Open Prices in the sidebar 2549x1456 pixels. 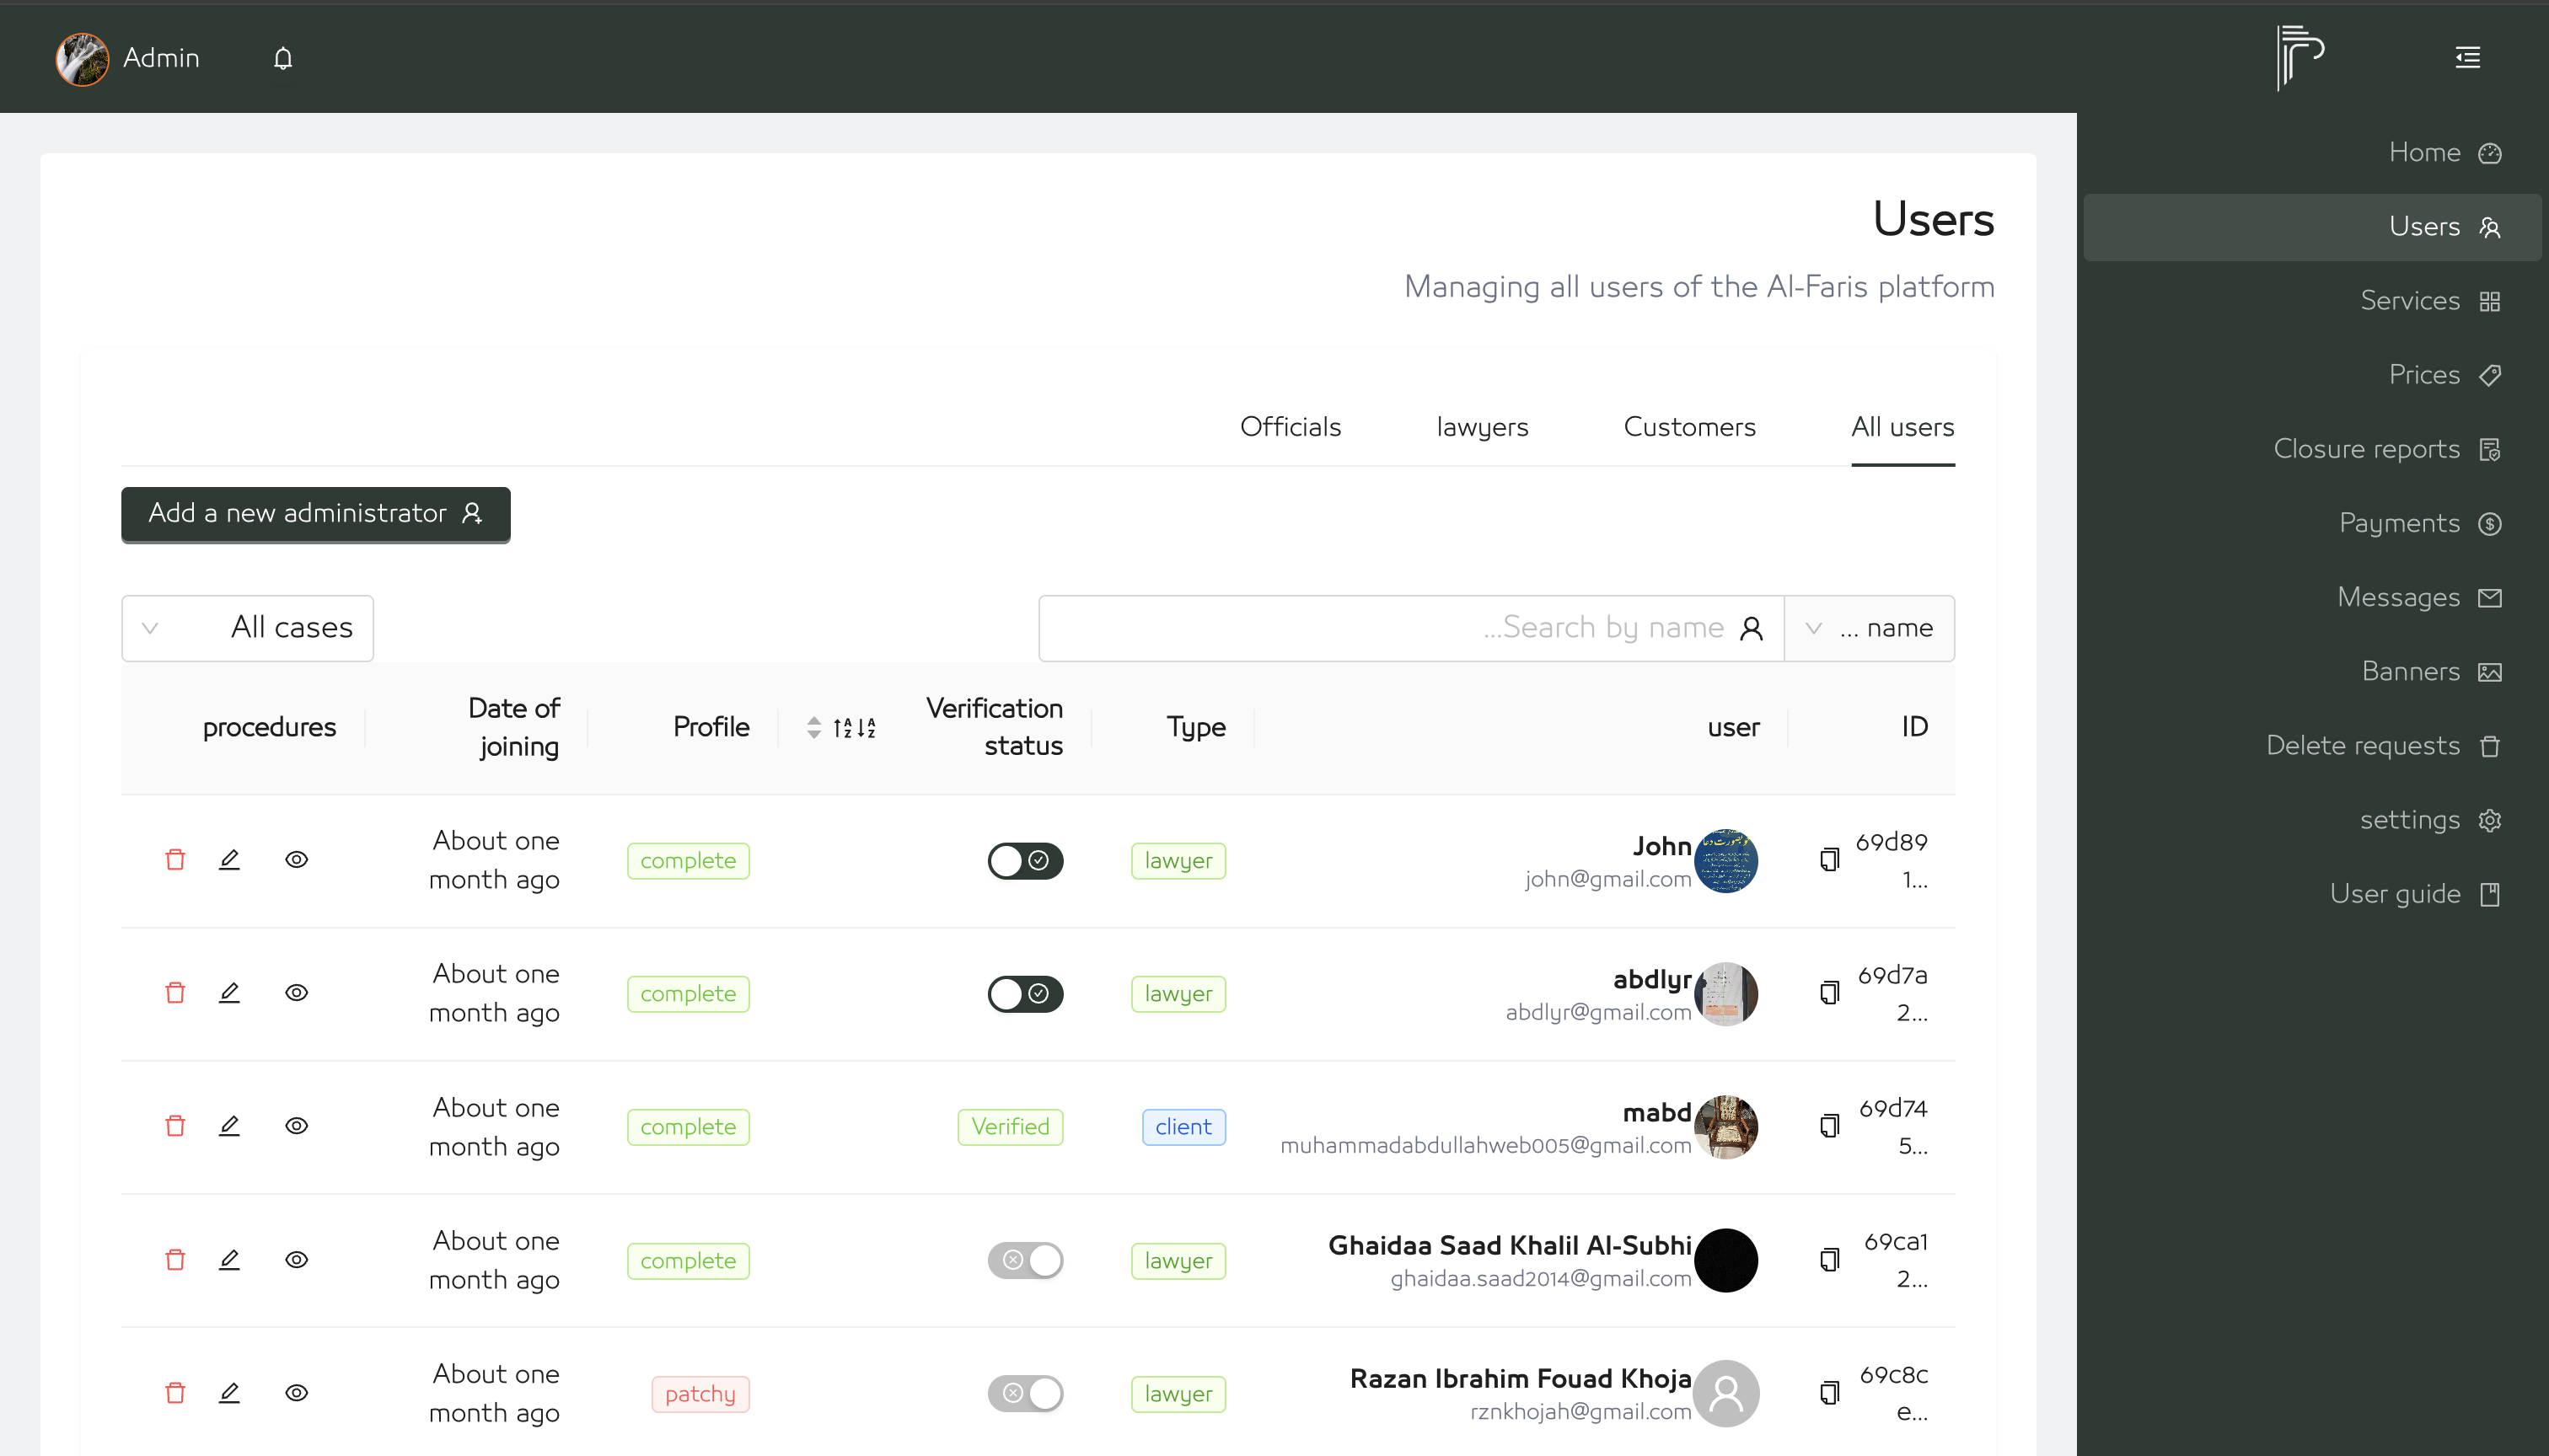coord(2312,375)
